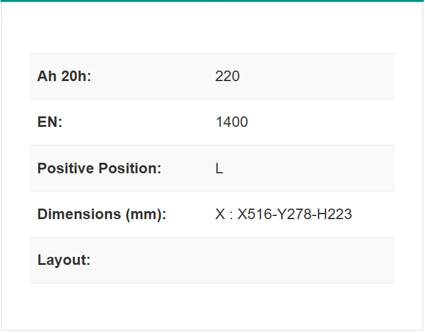The width and height of the screenshot is (425, 333).
Task: Click blank white area above the table
Action: click(212, 28)
